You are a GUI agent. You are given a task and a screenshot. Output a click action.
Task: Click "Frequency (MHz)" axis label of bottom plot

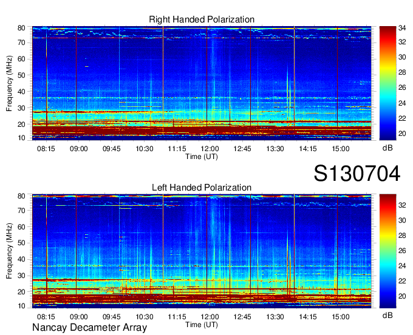9,251
